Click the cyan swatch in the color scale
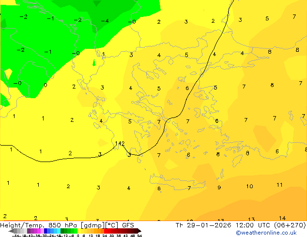Screen dimensions: 307x237 (x=59, y=231)
